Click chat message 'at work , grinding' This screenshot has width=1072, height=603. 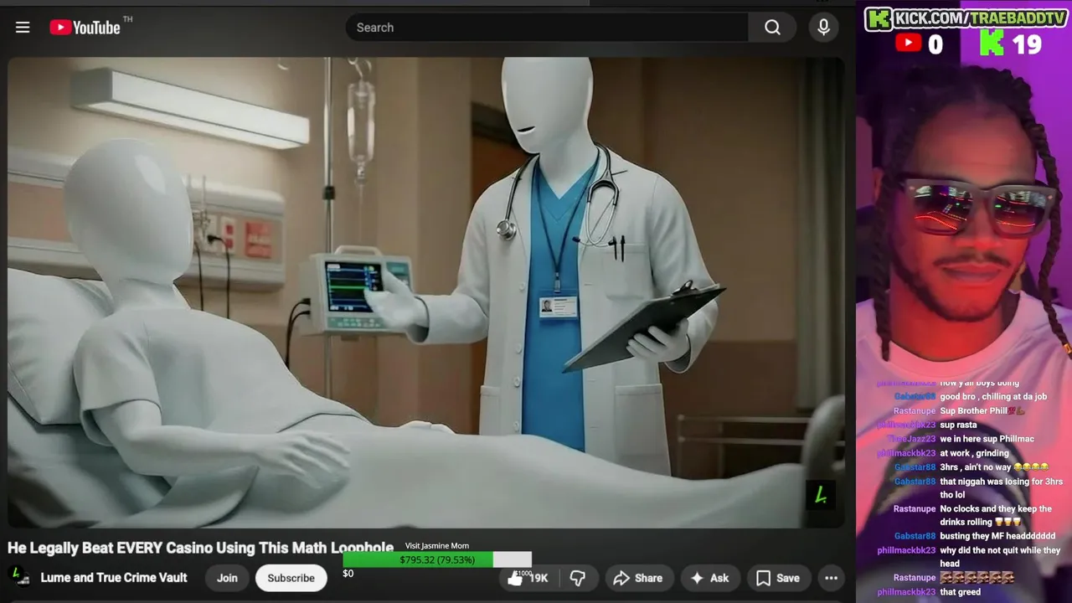(x=974, y=453)
